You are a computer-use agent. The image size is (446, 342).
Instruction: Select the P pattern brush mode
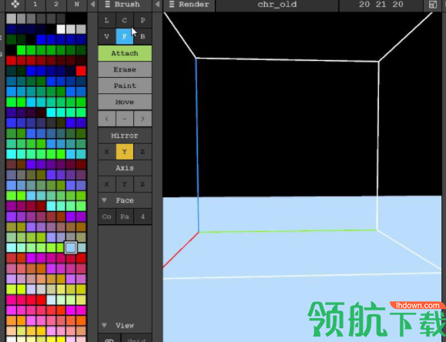tap(143, 20)
